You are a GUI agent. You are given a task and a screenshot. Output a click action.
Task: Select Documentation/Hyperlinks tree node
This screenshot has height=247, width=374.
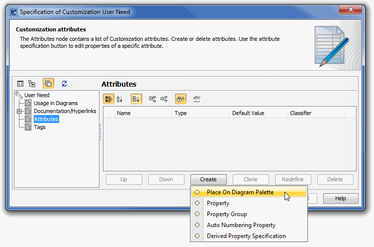[x=65, y=111]
